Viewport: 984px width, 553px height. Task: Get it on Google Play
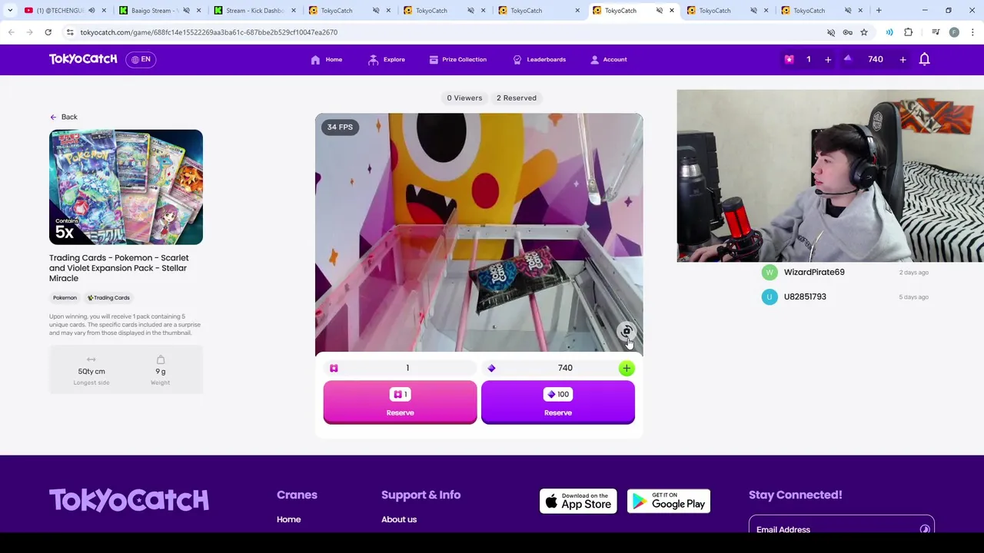tap(669, 502)
